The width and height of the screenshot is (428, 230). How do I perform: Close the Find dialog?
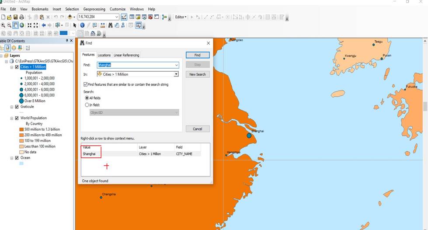[208, 43]
